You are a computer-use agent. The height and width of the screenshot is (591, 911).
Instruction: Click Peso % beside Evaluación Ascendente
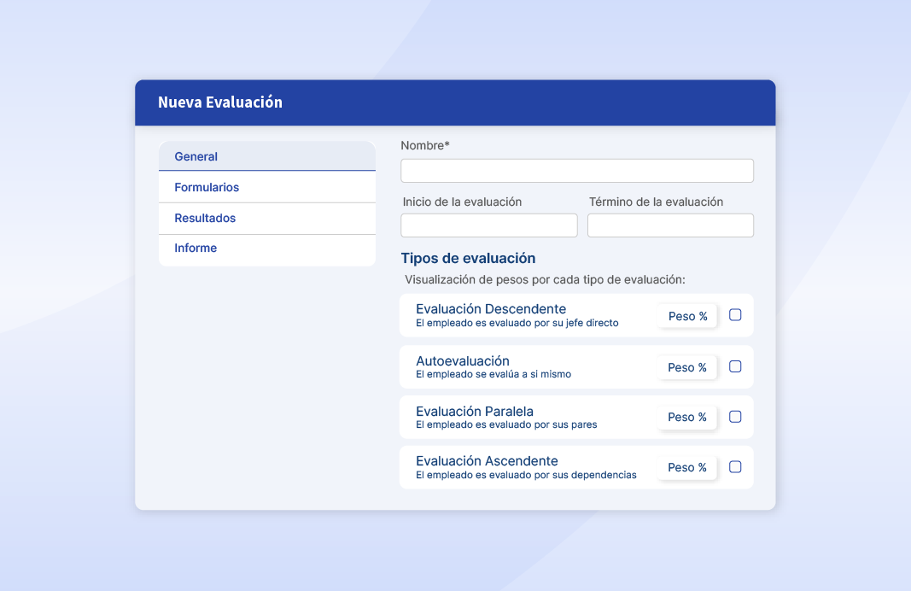pyautogui.click(x=686, y=467)
